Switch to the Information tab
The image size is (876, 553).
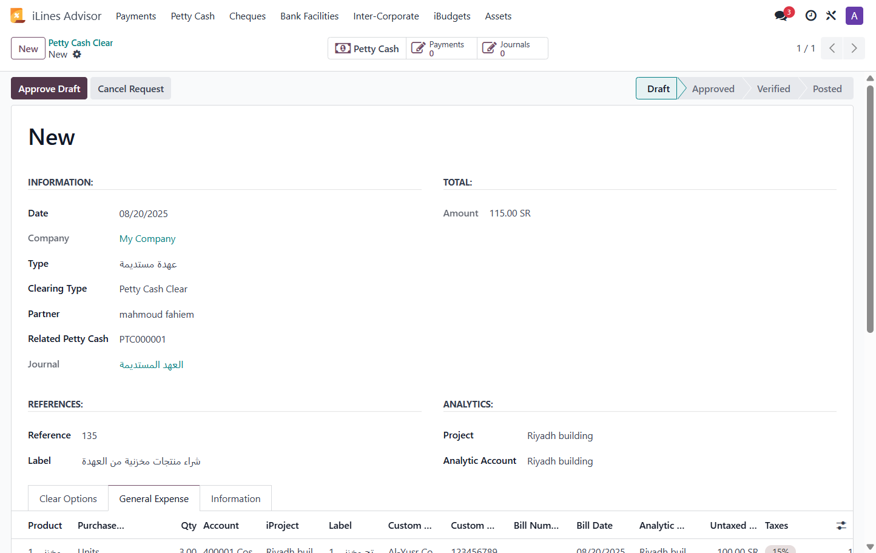[x=235, y=498]
